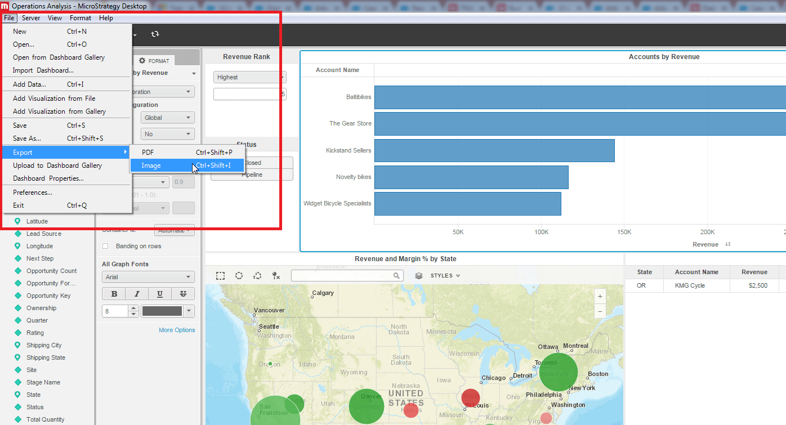Click the sort icon beside the Revenue axis label
This screenshot has height=425, width=786.
coord(728,244)
